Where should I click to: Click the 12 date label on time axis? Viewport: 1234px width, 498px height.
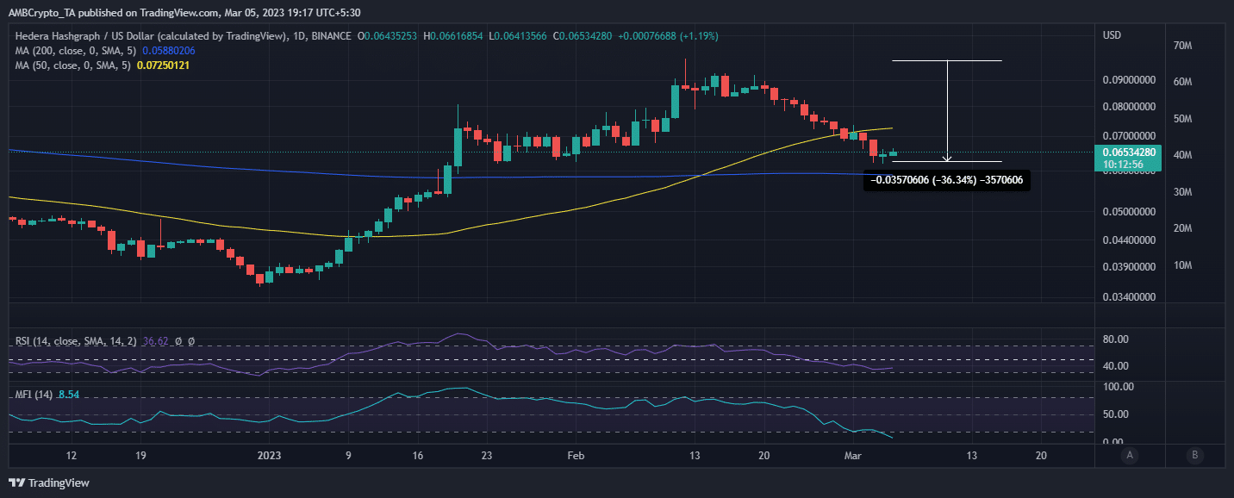71,456
